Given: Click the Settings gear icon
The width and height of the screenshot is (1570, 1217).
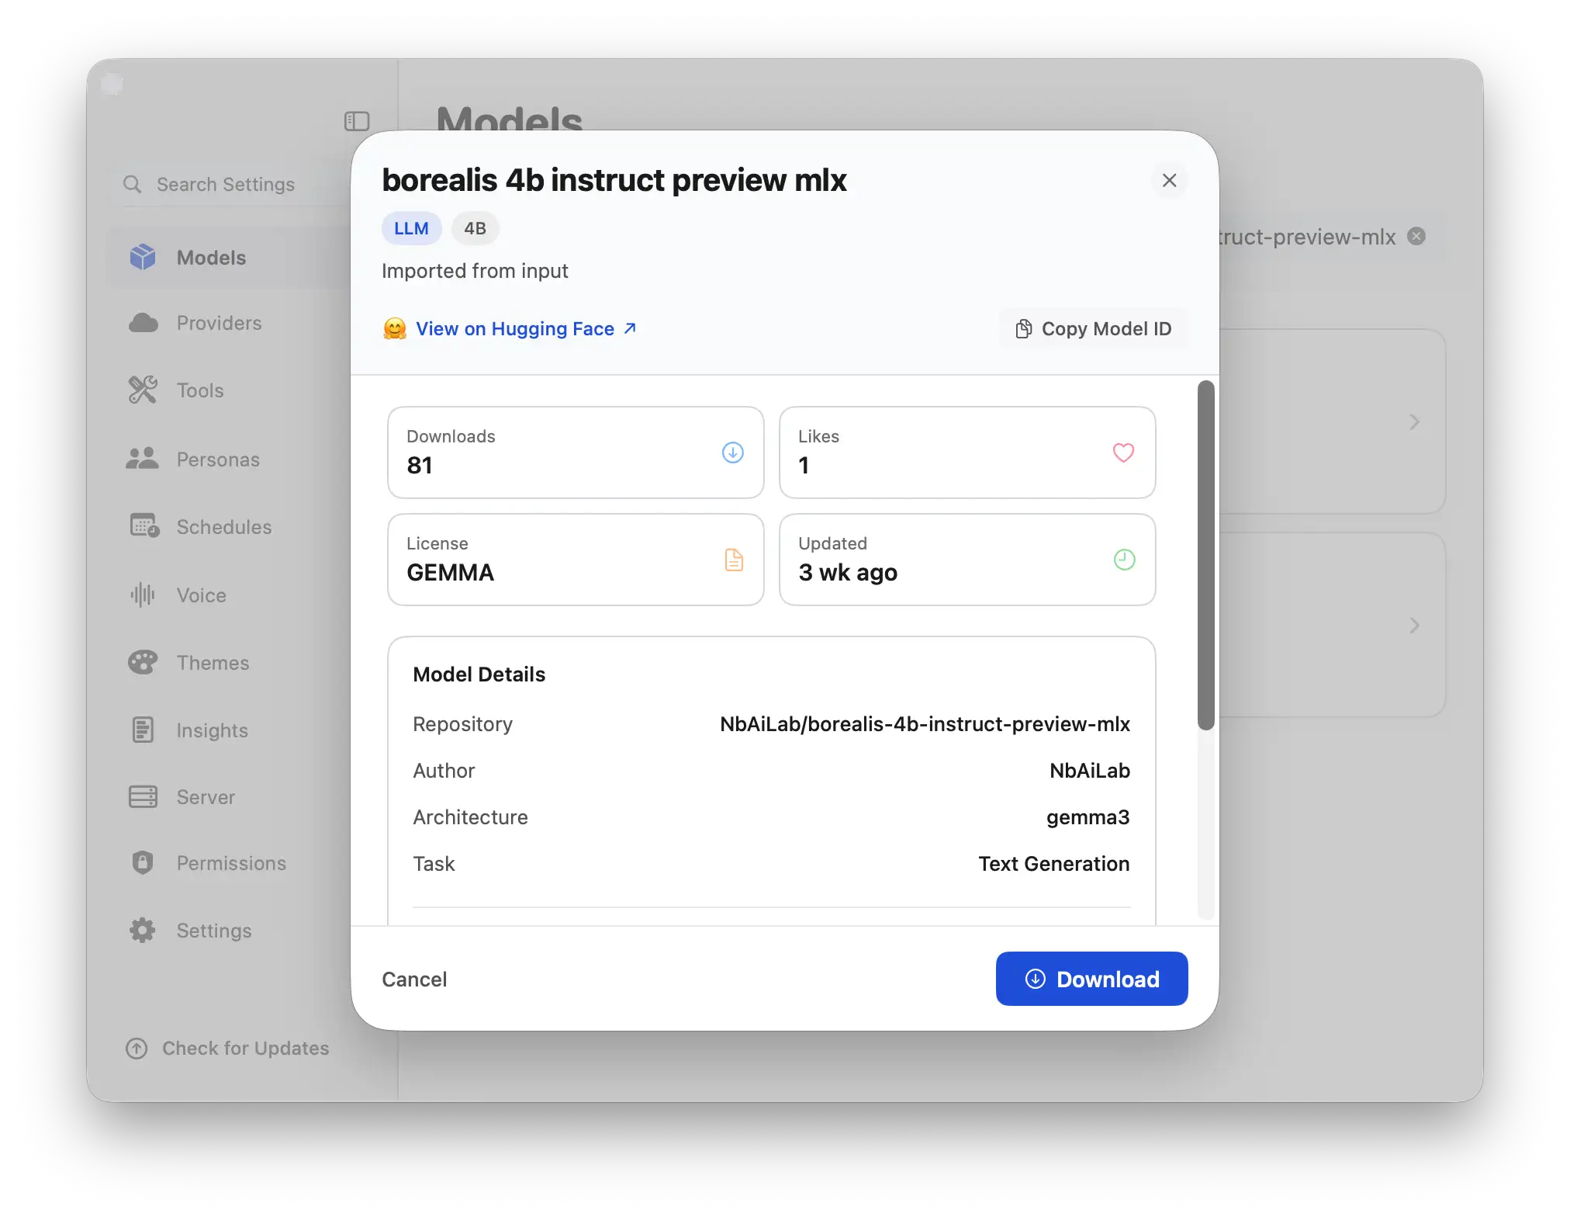Looking at the screenshot, I should click(x=143, y=930).
